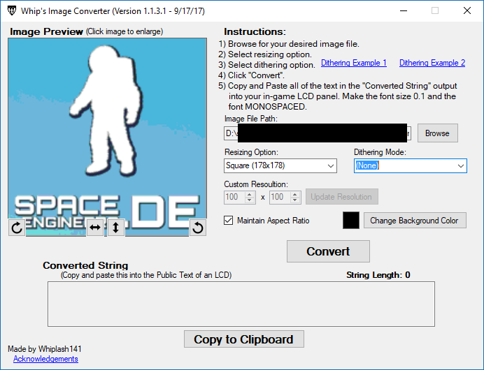484x370 pixels.
Task: Click the black background color swatch
Action: click(x=351, y=221)
